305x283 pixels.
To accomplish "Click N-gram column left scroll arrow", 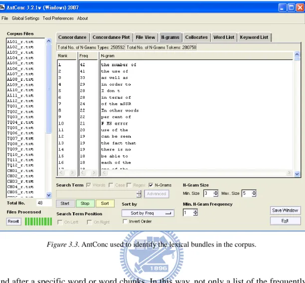I will (x=104, y=172).
